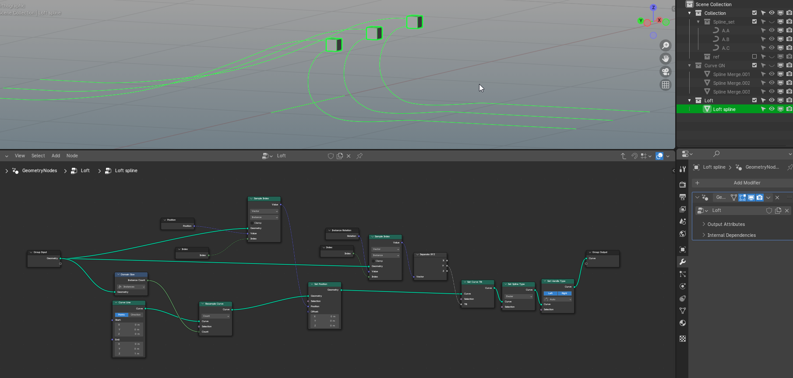
Task: Toggle the camera view icon in viewport
Action: tap(666, 72)
